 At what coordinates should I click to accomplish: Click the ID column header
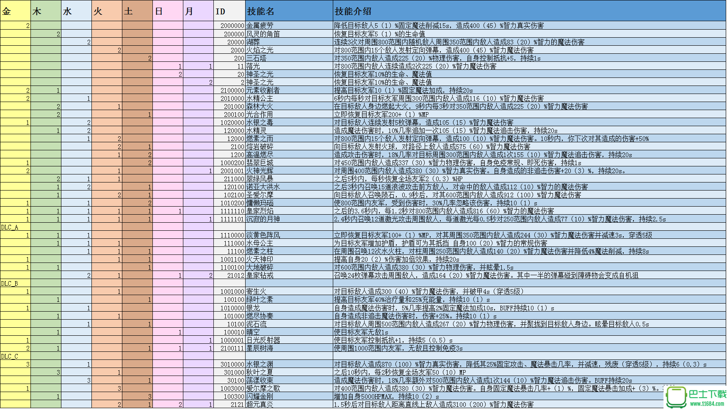pyautogui.click(x=229, y=11)
